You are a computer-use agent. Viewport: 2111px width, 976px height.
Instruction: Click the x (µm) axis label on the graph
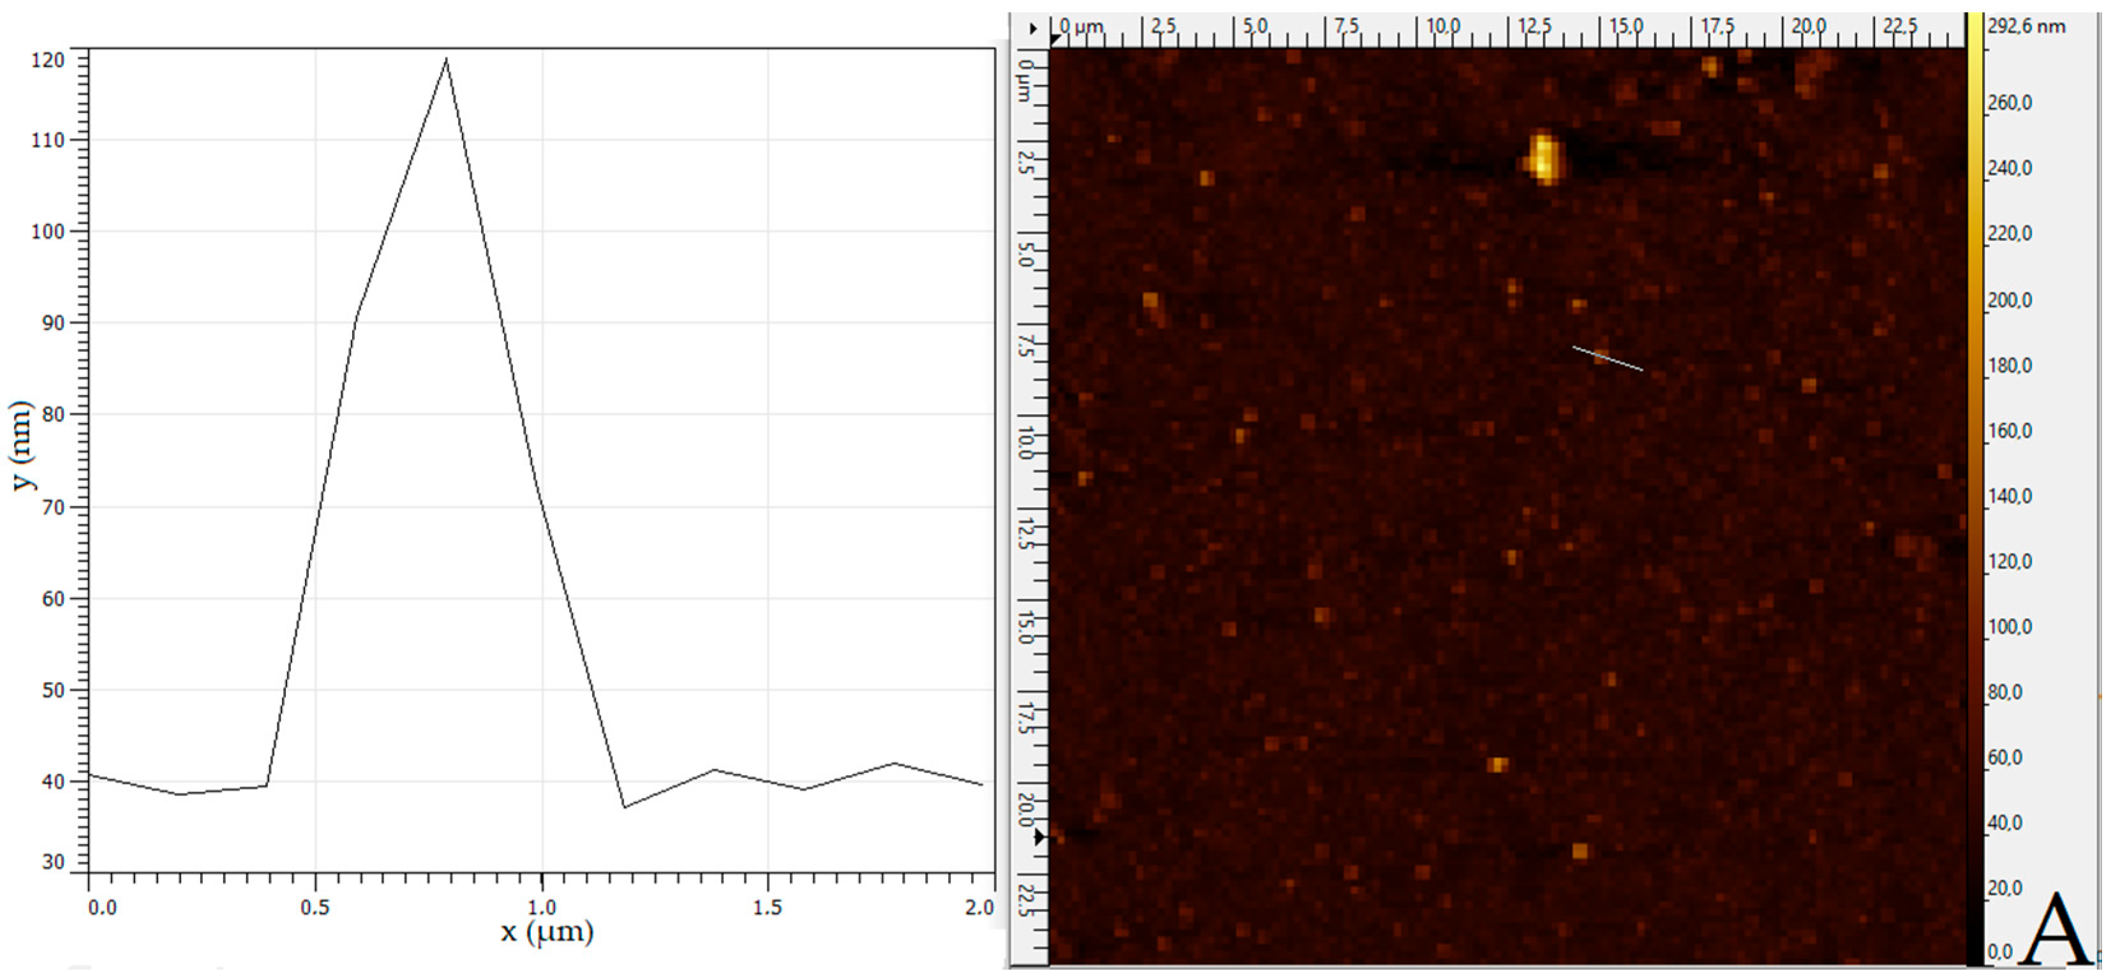click(547, 932)
